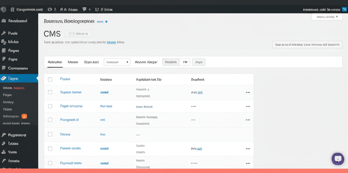Open the ellipsis menu on first table row
Viewport: 348px width, 173px height.
[x=248, y=92]
